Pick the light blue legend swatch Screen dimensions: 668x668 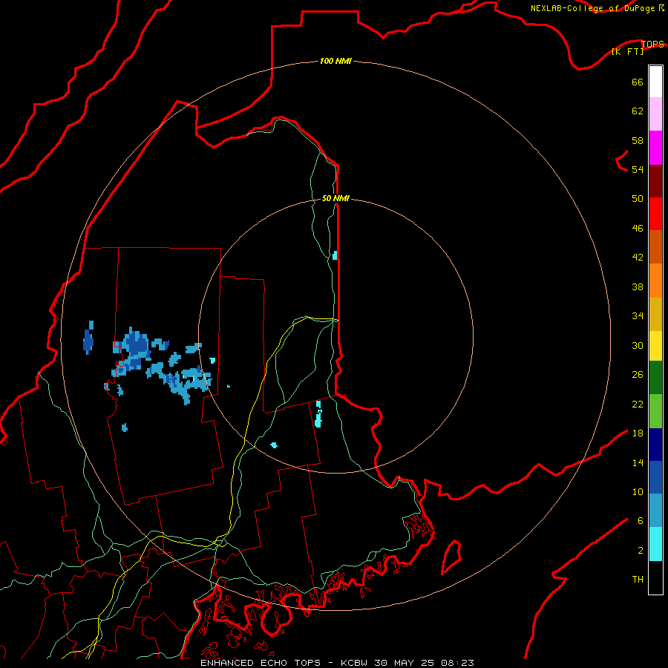[655, 511]
